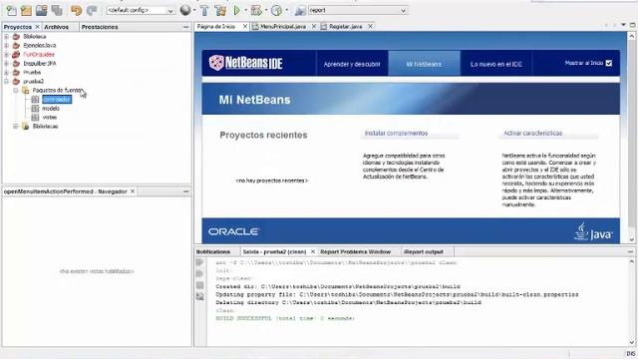
Task: Click the Profile Project clock icon
Action: [277, 10]
